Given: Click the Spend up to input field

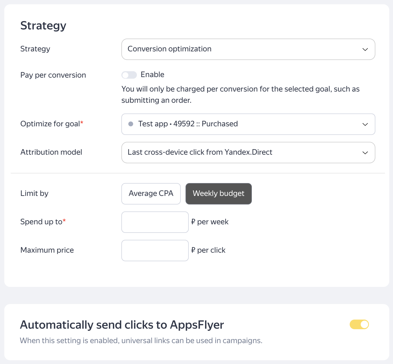Looking at the screenshot, I should point(155,222).
